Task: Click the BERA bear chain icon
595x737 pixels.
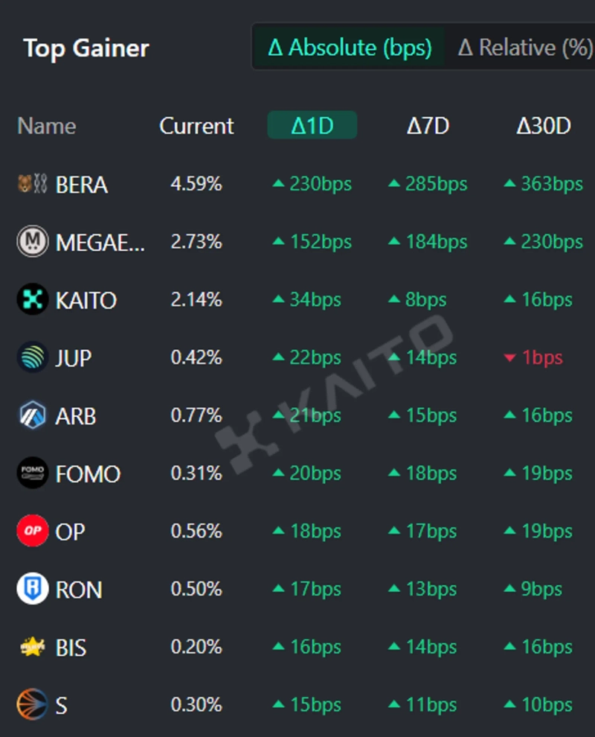Action: pyautogui.click(x=32, y=184)
